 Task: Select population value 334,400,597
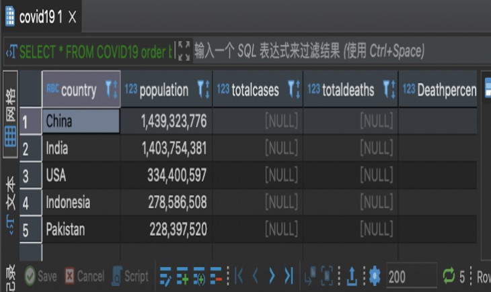coord(167,175)
